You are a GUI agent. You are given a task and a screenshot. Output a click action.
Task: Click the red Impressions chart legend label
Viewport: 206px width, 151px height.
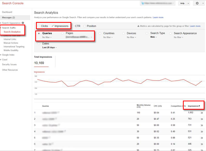pyautogui.click(x=39, y=72)
